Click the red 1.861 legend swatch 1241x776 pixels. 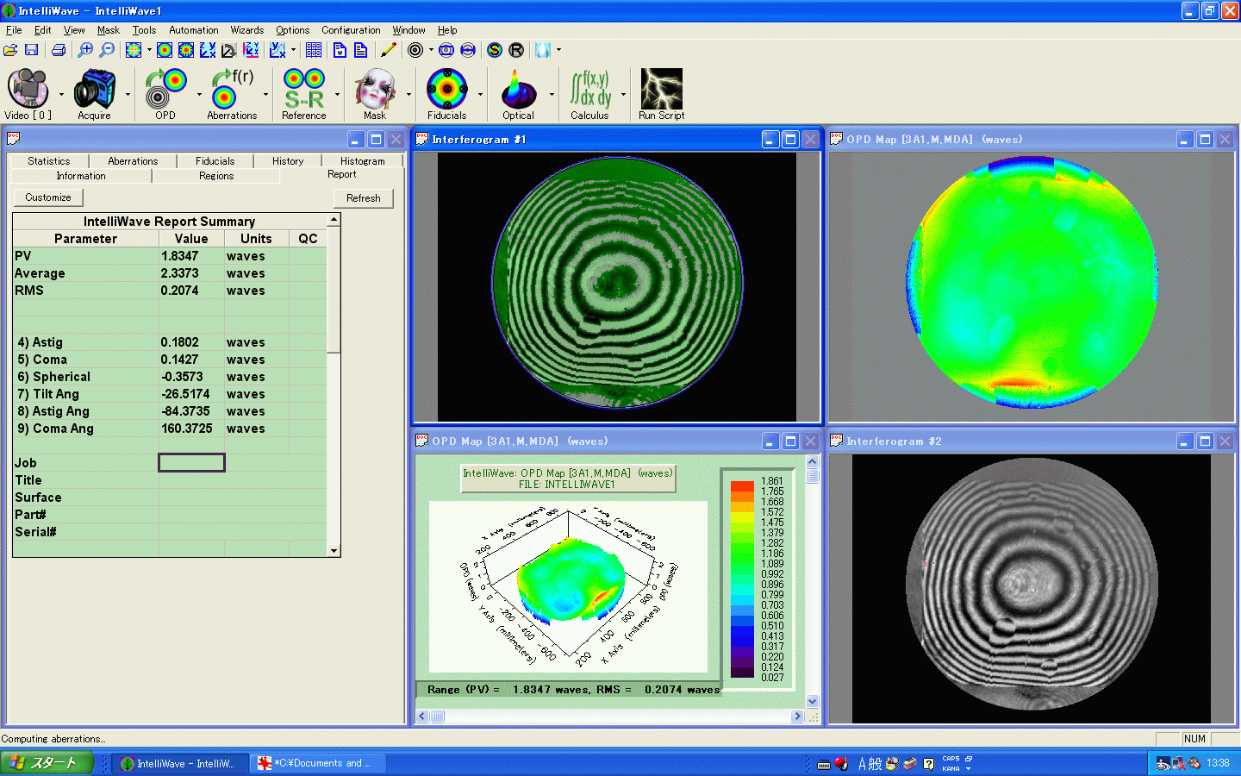pyautogui.click(x=742, y=486)
